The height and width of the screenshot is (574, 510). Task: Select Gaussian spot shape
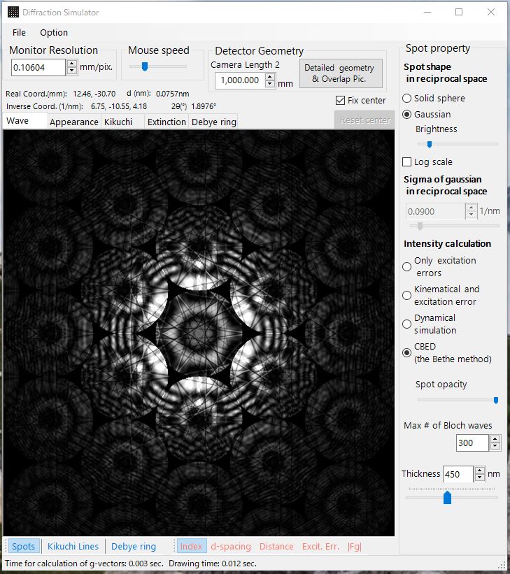tap(406, 114)
